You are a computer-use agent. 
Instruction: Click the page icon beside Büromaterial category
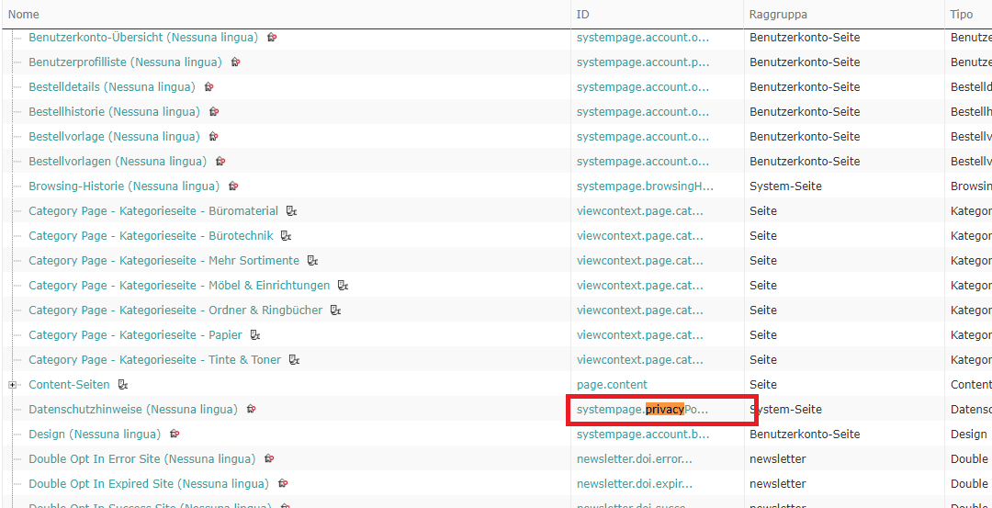(x=291, y=210)
